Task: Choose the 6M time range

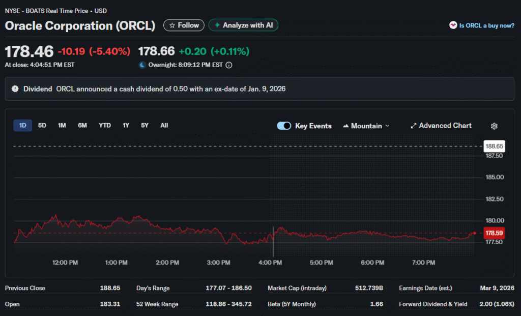Action: [x=82, y=125]
